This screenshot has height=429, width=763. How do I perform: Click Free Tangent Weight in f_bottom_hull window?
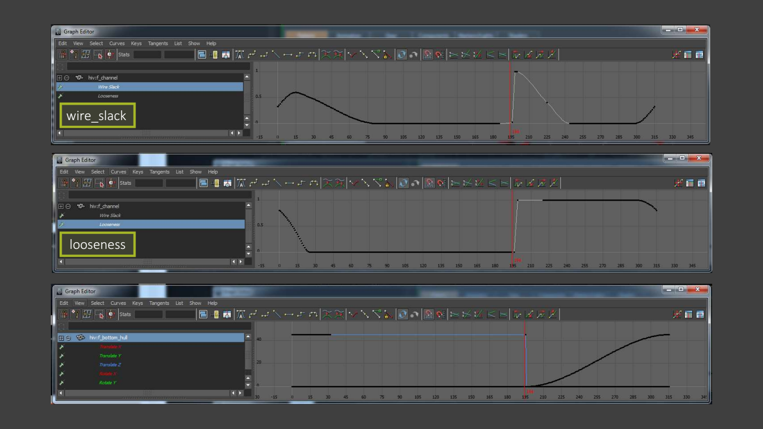coord(377,314)
